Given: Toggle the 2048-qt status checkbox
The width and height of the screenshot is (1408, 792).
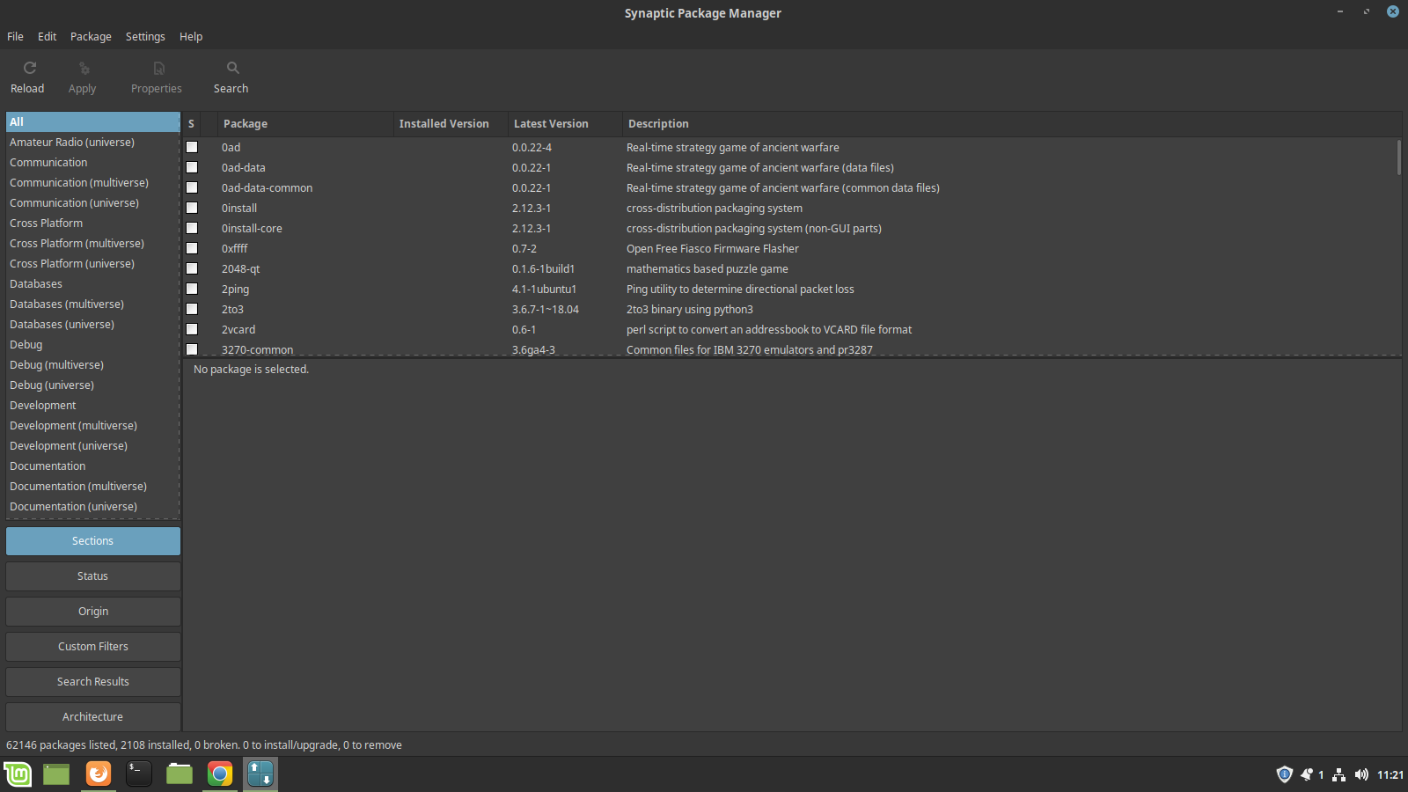Looking at the screenshot, I should click(x=192, y=268).
